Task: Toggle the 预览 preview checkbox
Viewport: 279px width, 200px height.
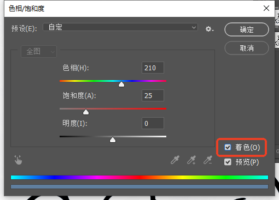Action: [x=228, y=162]
